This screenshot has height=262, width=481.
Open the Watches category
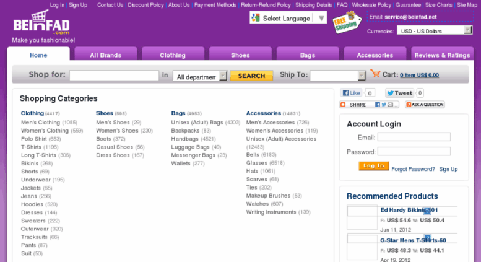[258, 204]
